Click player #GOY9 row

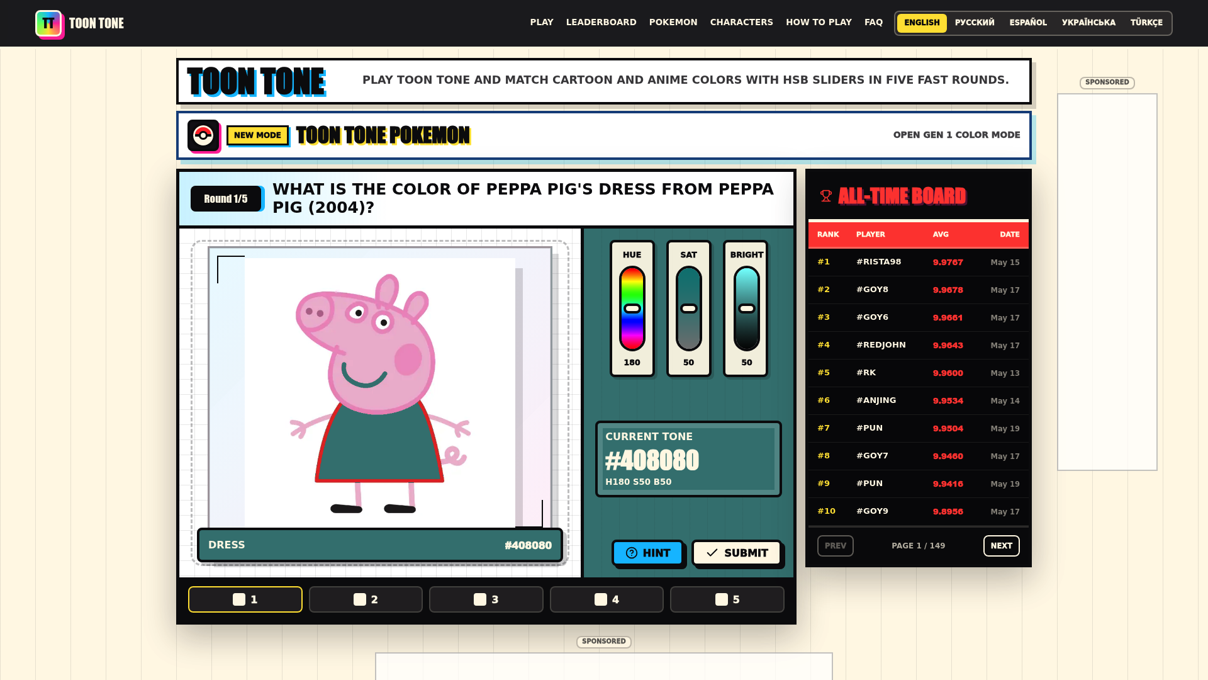919,511
